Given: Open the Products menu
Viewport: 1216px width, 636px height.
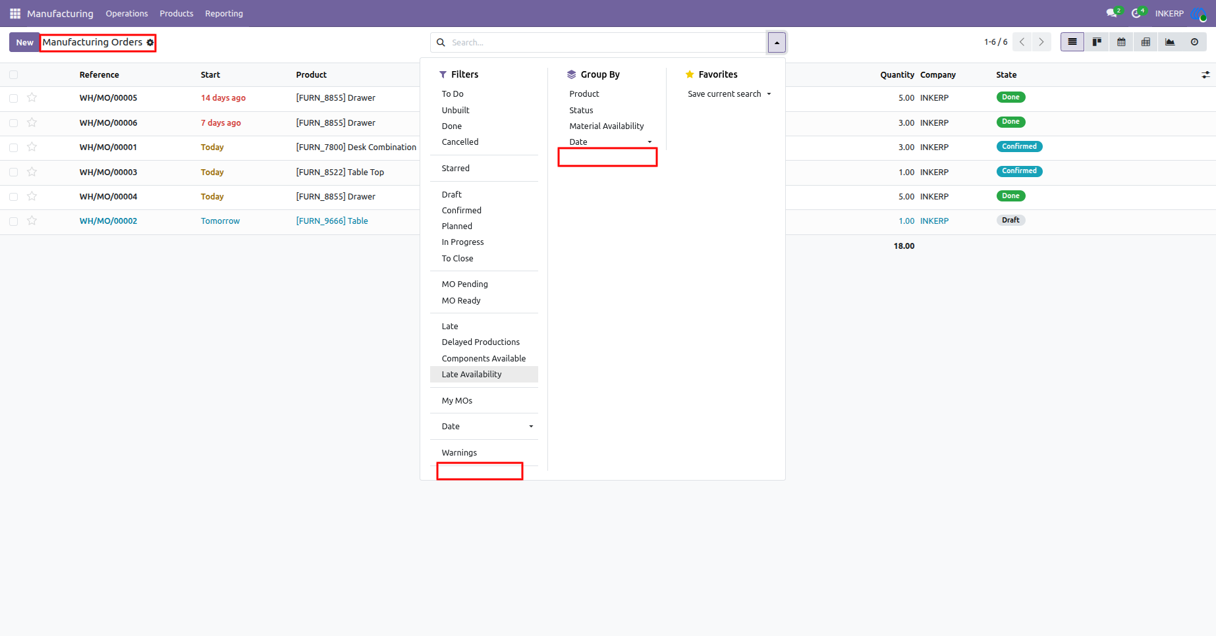Looking at the screenshot, I should [177, 13].
